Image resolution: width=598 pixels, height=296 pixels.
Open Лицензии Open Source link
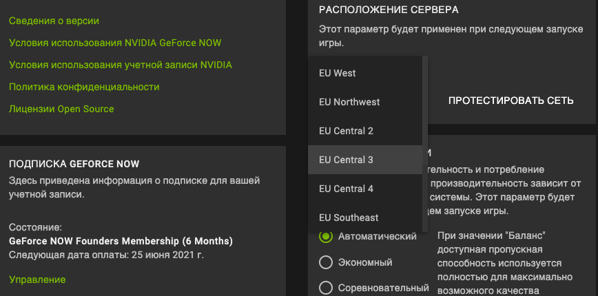pyautogui.click(x=61, y=109)
